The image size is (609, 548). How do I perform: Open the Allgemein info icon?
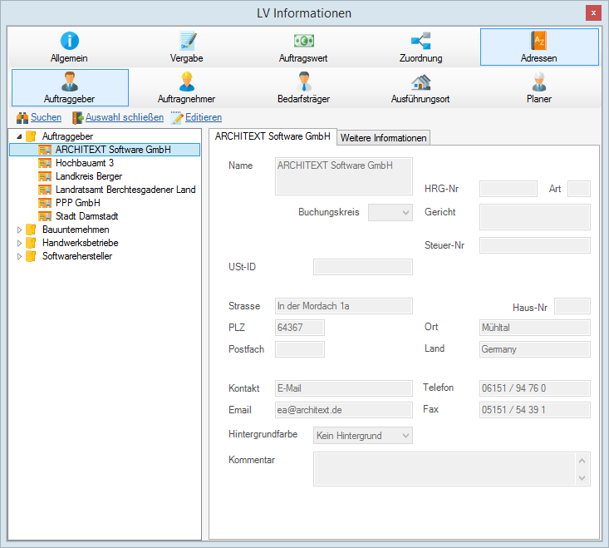[x=70, y=41]
